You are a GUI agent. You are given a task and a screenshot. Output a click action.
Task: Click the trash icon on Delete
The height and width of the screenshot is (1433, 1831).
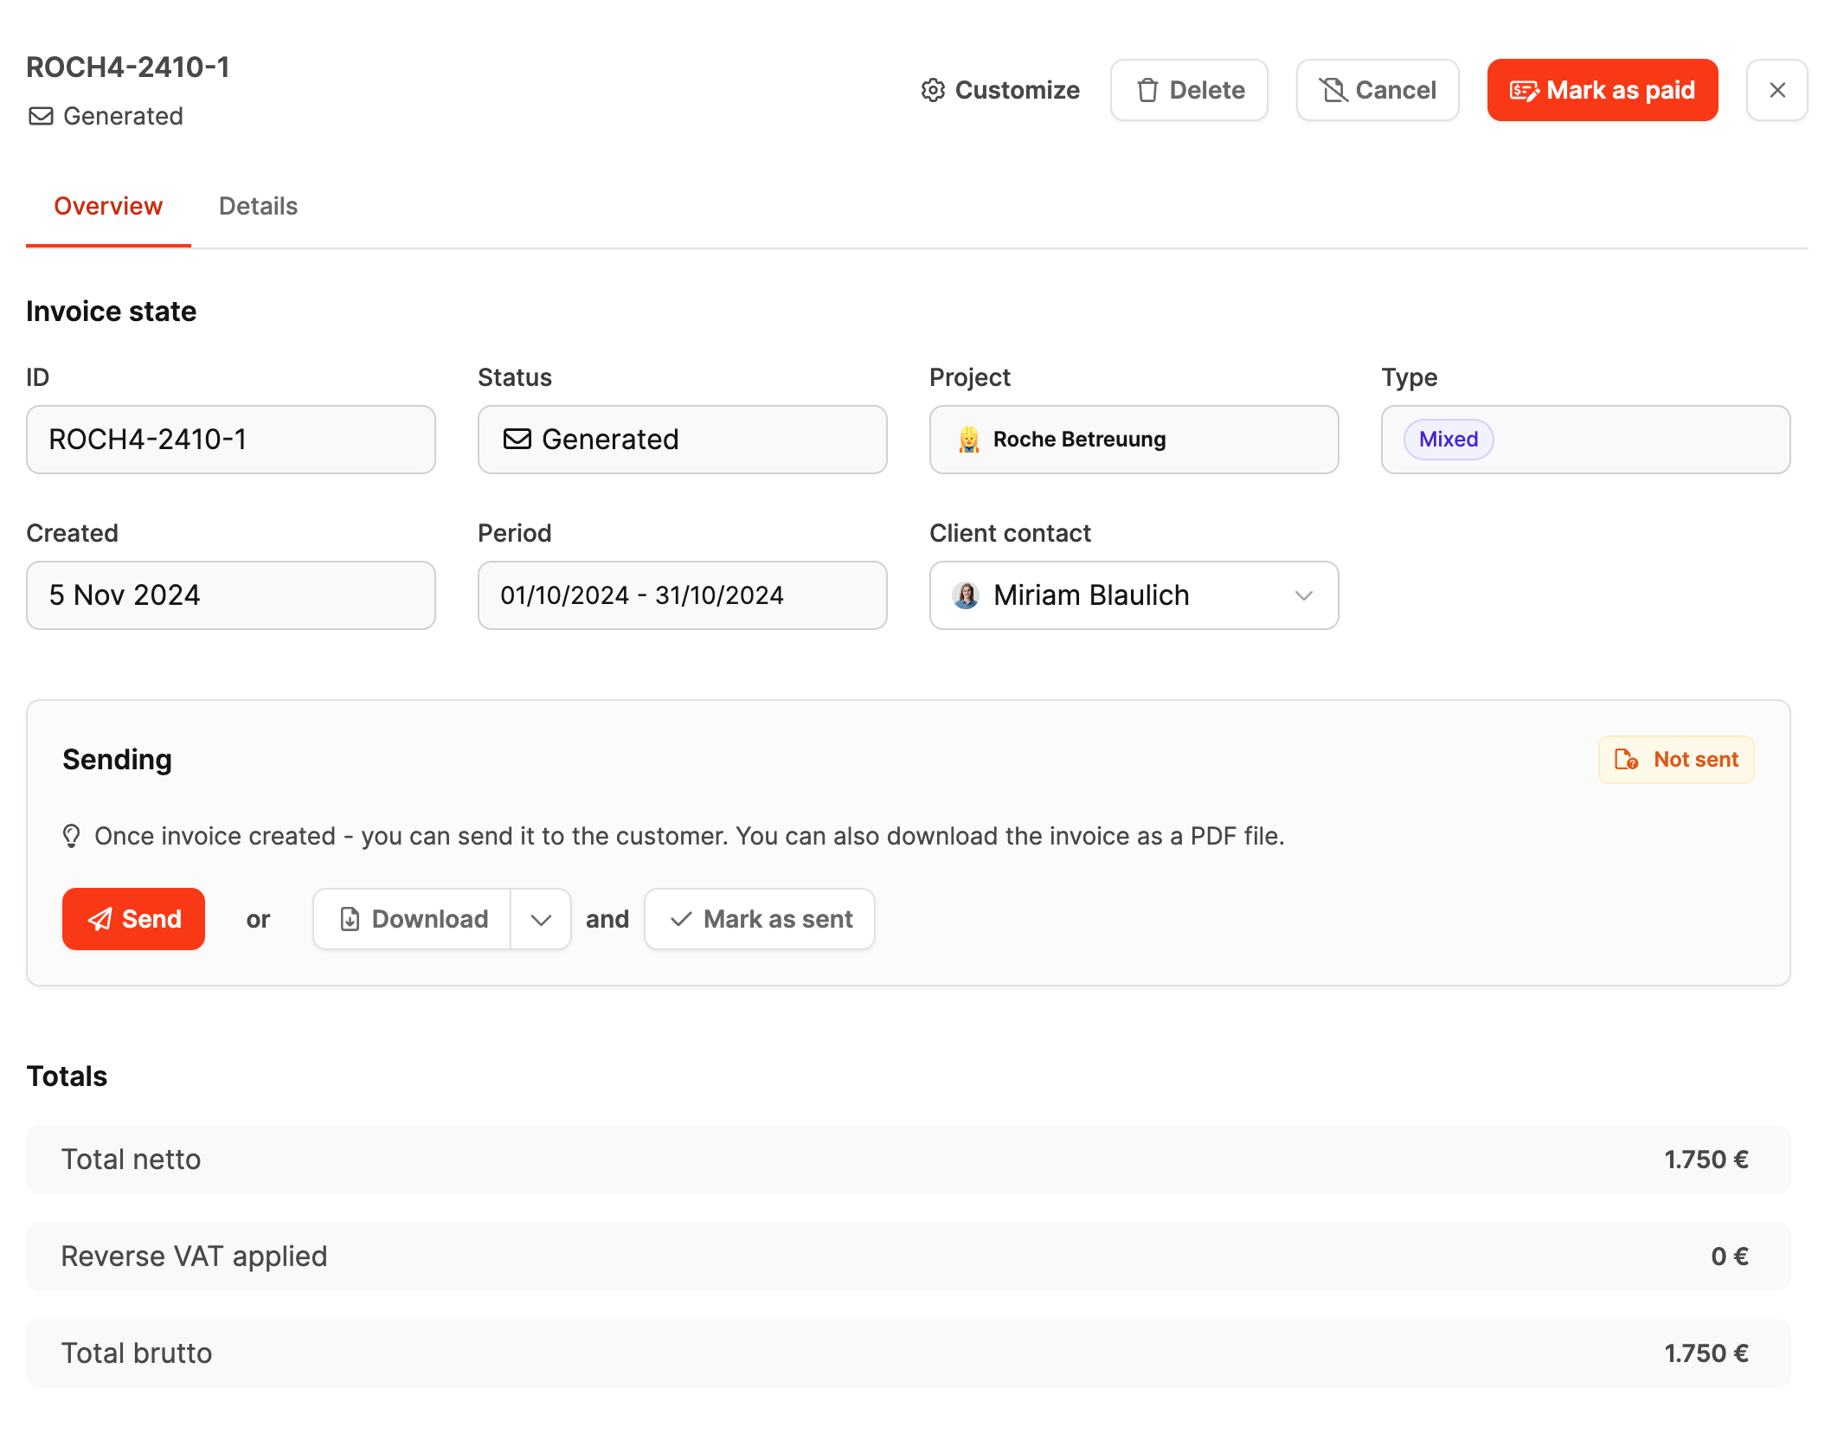point(1147,90)
